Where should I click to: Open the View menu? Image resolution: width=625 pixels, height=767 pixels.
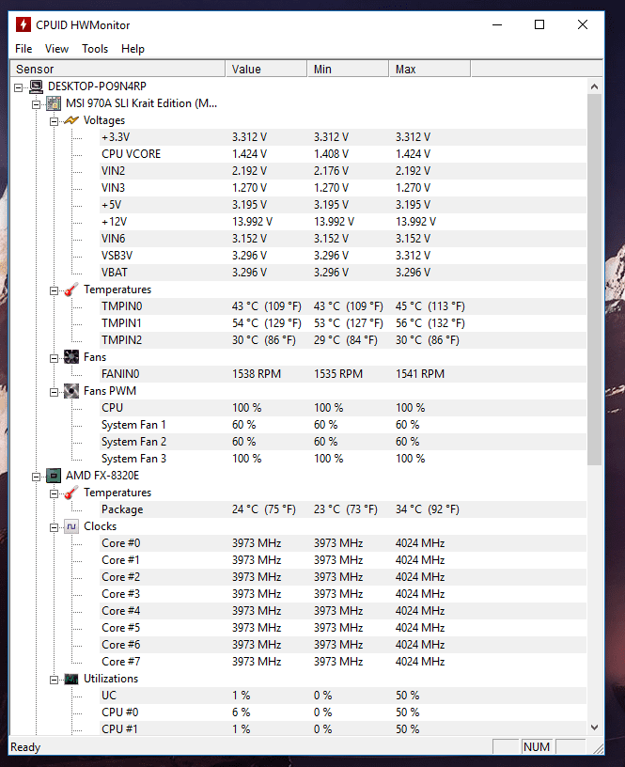point(56,49)
